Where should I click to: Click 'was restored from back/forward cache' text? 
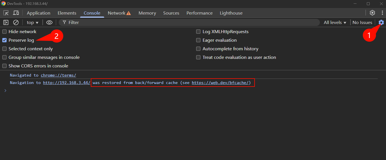point(135,83)
